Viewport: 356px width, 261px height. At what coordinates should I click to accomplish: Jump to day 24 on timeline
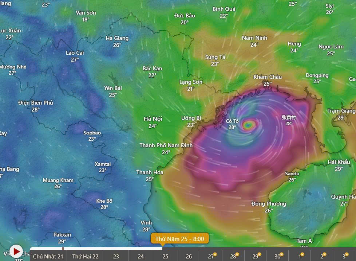pyautogui.click(x=141, y=256)
